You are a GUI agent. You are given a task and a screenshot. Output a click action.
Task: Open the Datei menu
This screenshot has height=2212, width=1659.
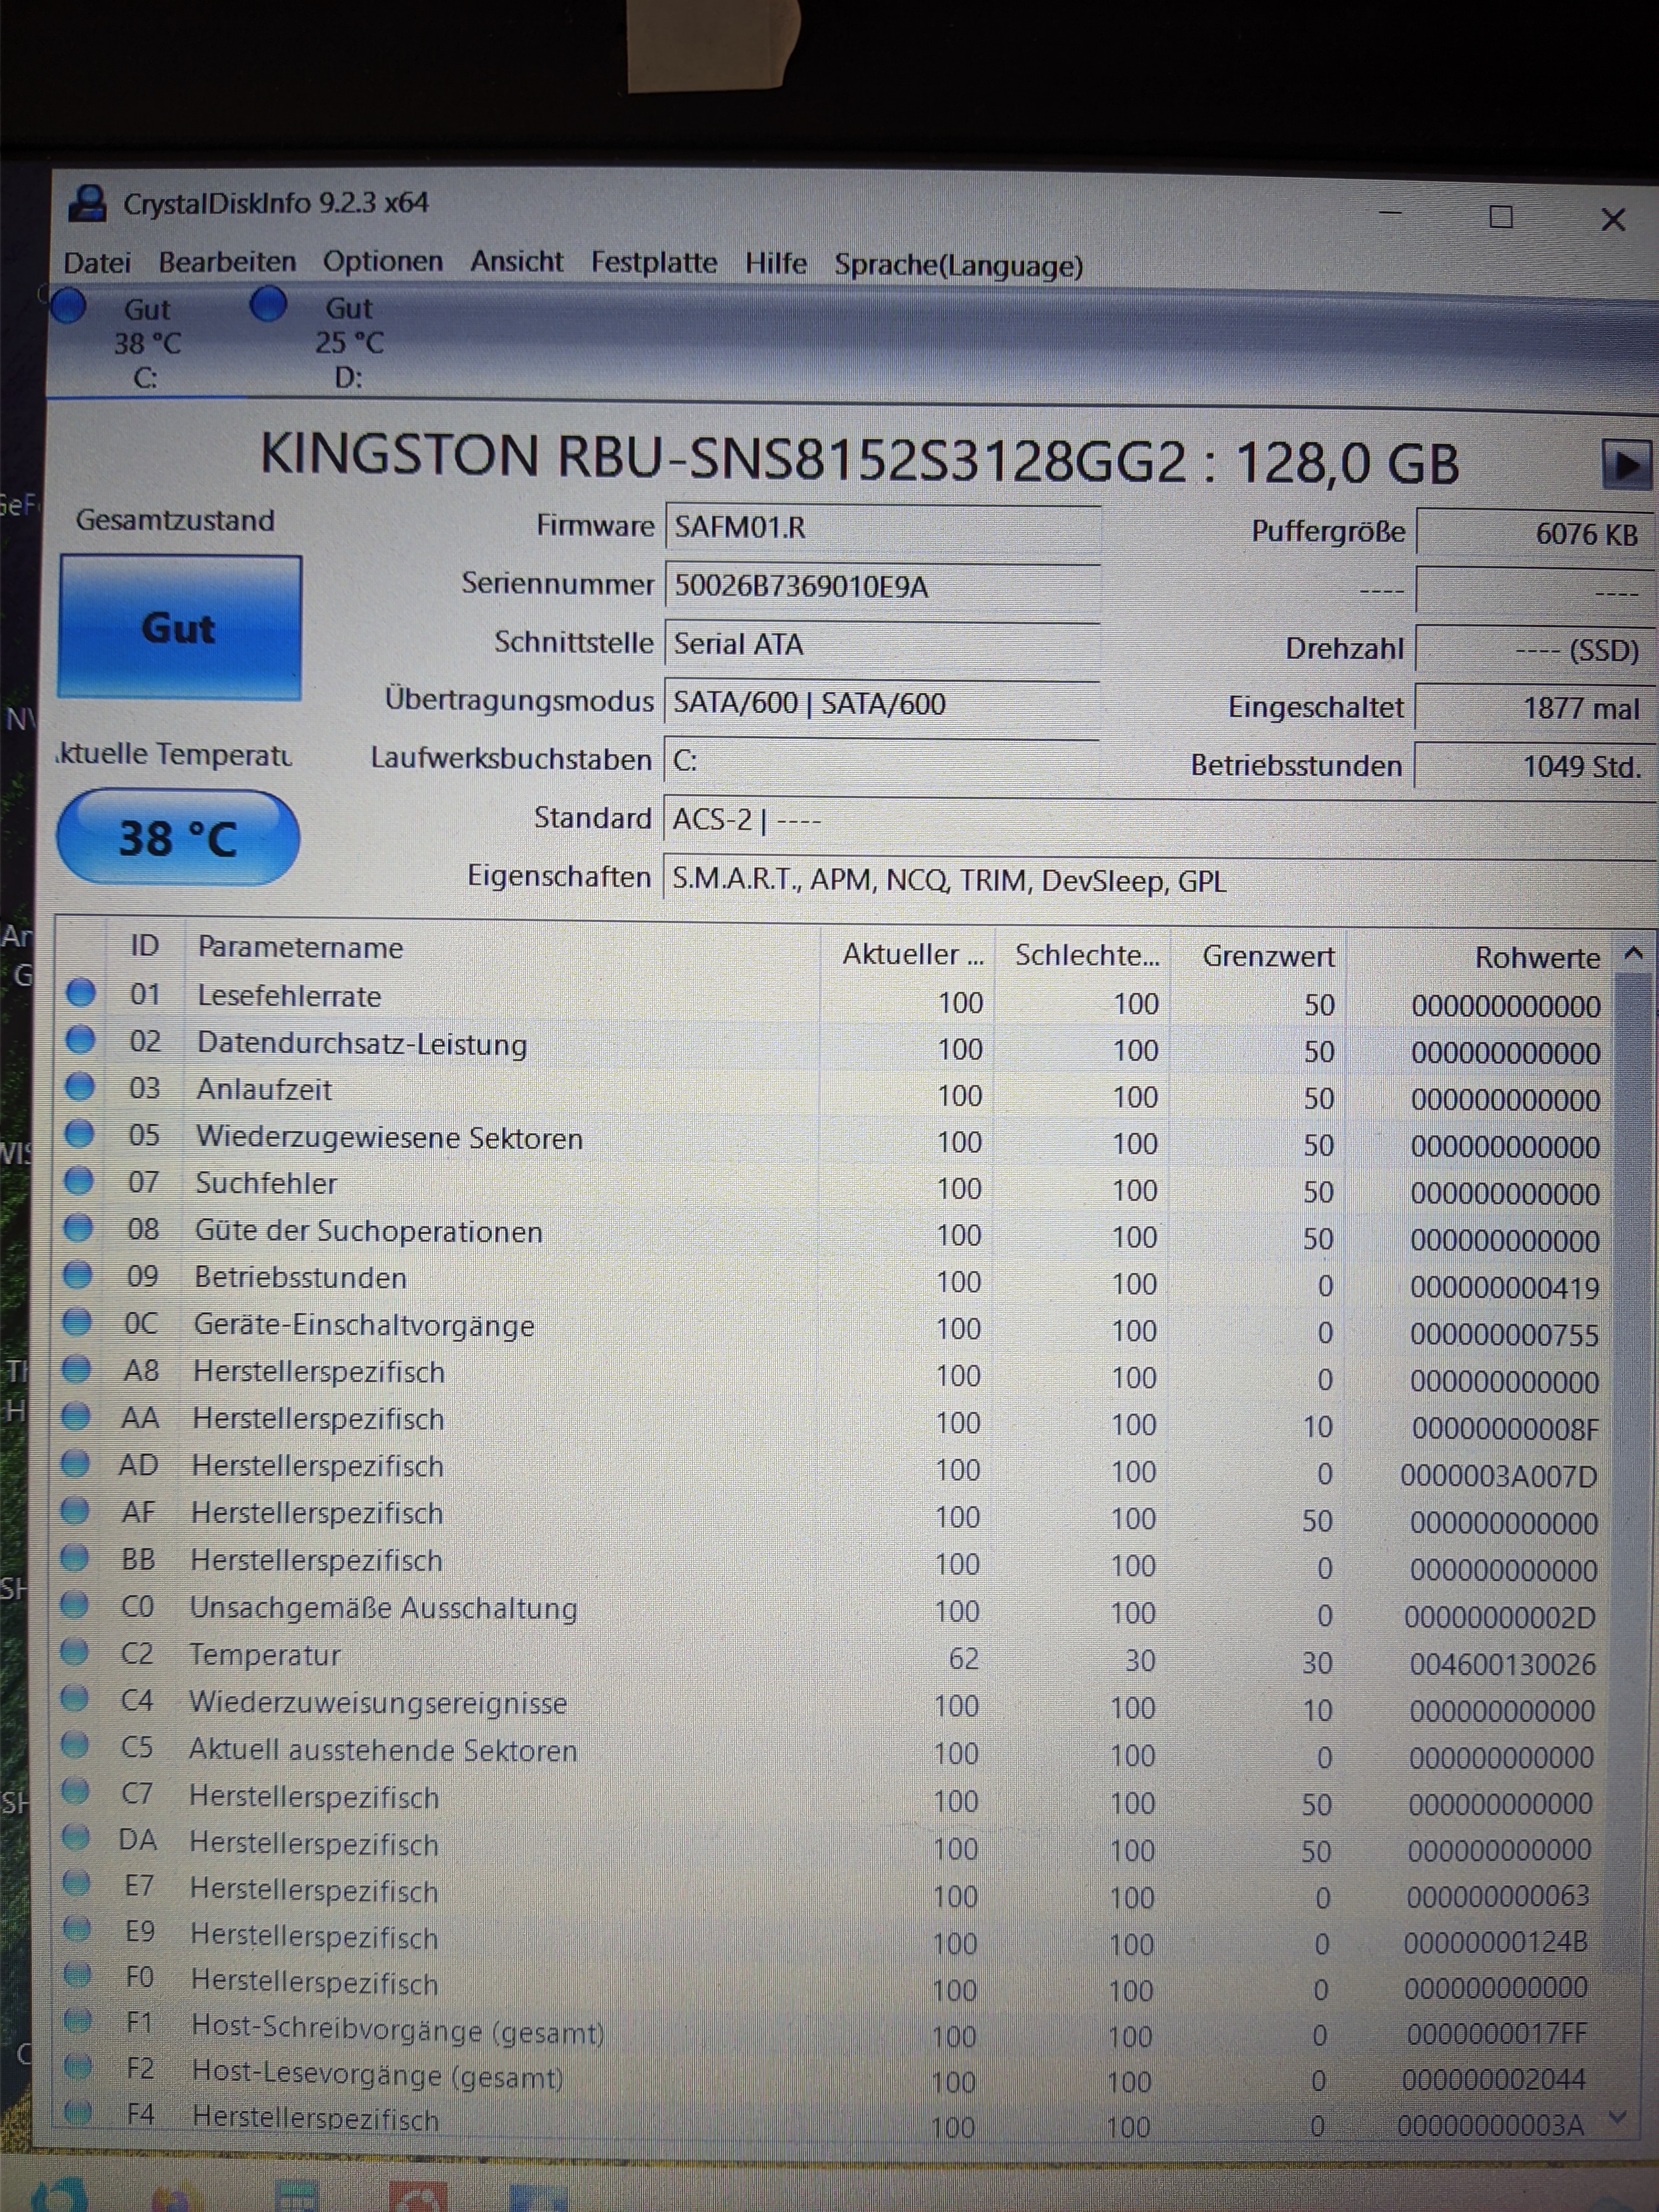pos(97,262)
